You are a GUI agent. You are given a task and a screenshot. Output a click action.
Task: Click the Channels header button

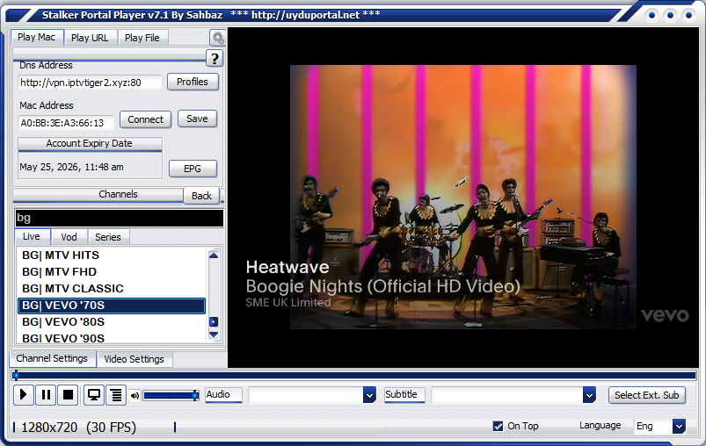pyautogui.click(x=98, y=195)
